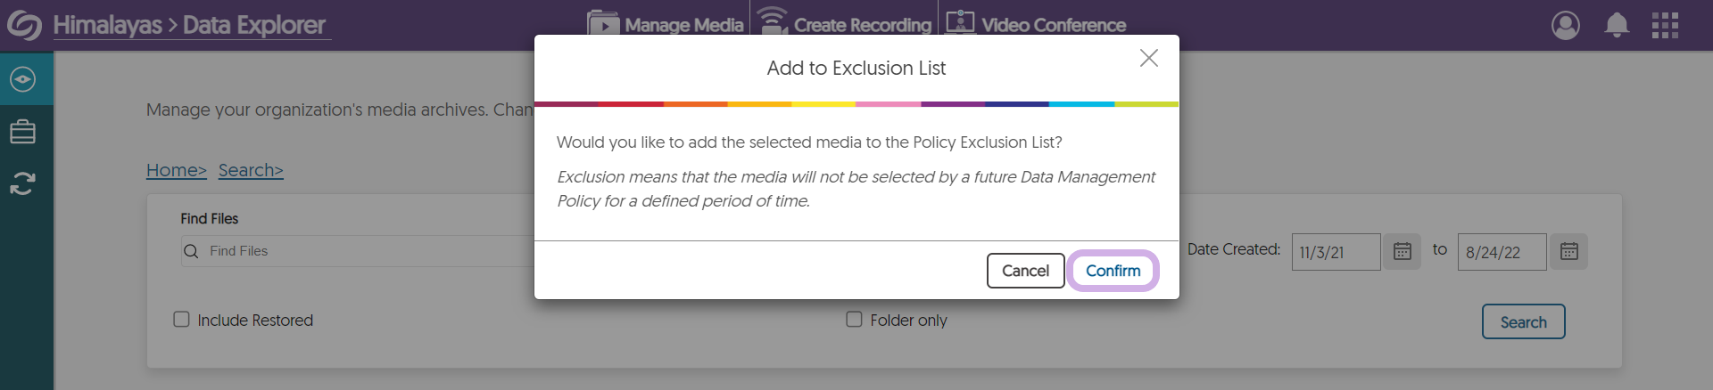Image resolution: width=1713 pixels, height=390 pixels.
Task: Enable the Include Restored checkbox
Action: pyautogui.click(x=181, y=320)
